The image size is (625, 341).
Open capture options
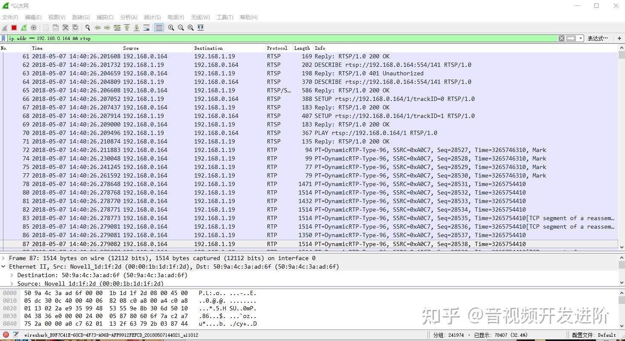pyautogui.click(x=34, y=28)
